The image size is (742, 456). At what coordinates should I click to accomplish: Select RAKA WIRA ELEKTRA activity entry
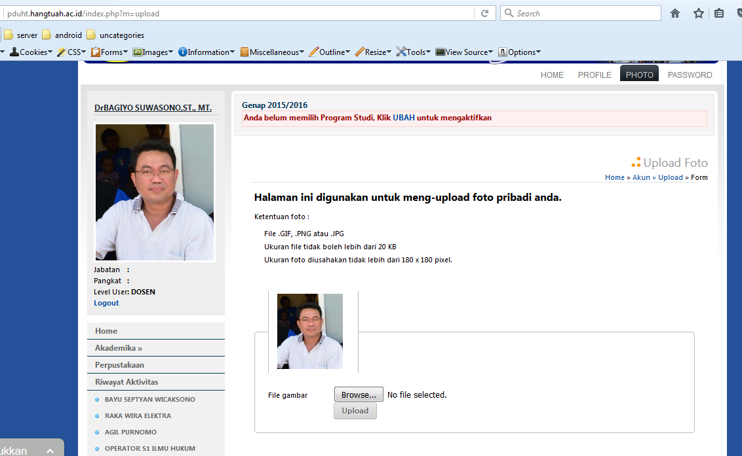click(138, 416)
